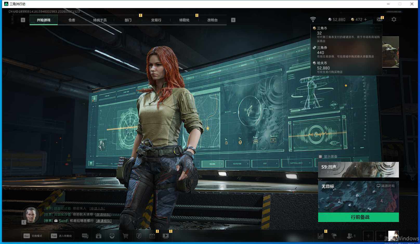Open the flags icon in bottom bar
Image resolution: width=420 pixels, height=244 pixels.
pos(334,236)
